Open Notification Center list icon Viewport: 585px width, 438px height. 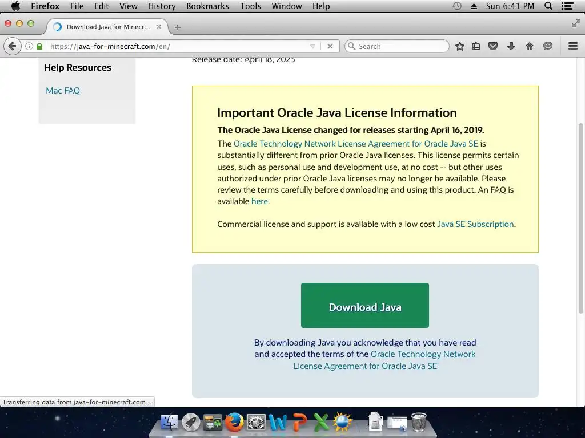[567, 6]
